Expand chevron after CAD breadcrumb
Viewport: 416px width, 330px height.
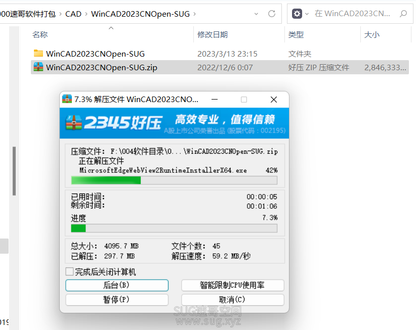pyautogui.click(x=86, y=14)
